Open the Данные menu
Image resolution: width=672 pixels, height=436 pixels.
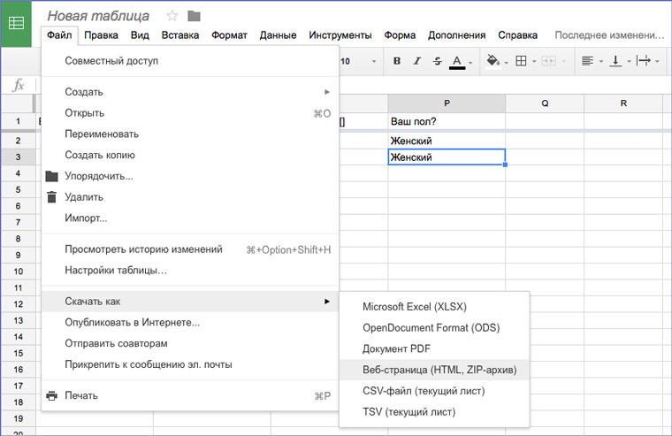[x=278, y=35]
